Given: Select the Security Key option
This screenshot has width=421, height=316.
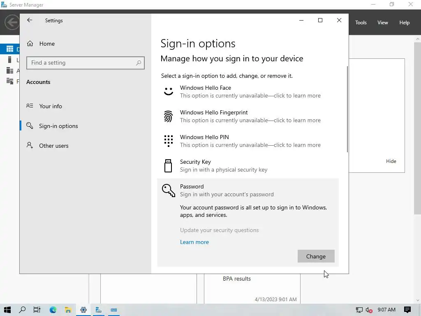Looking at the screenshot, I should pos(248,166).
